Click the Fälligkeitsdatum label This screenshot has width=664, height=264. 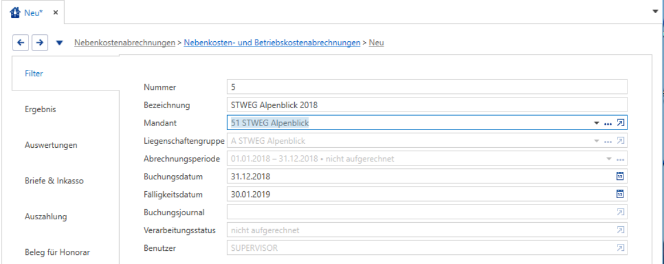(173, 195)
